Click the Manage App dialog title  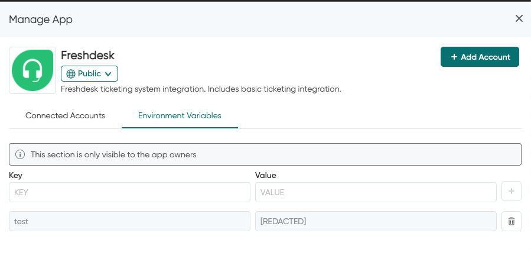pos(41,20)
